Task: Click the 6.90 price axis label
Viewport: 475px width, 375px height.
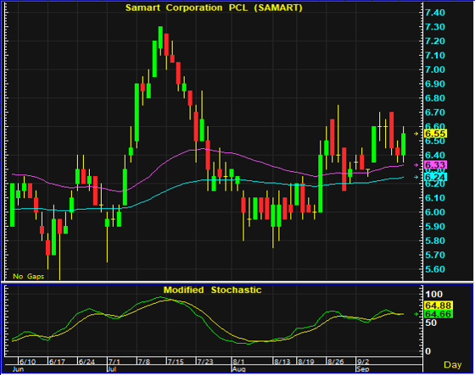Action: pyautogui.click(x=435, y=84)
